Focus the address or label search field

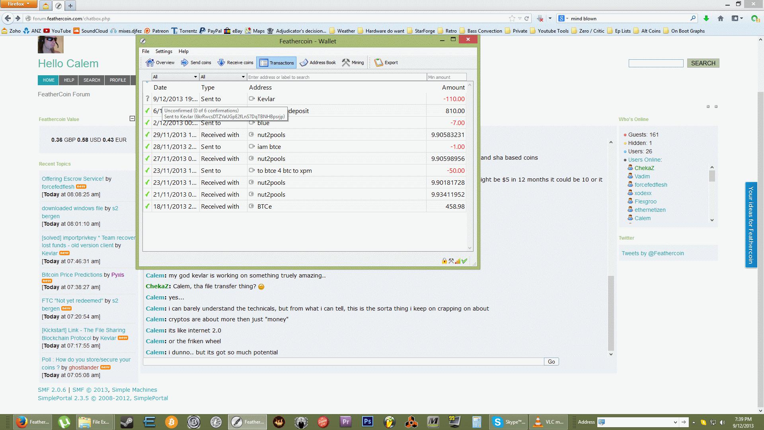[337, 77]
